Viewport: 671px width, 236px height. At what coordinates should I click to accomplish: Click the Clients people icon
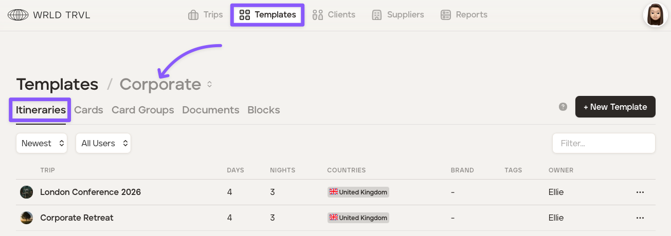click(x=318, y=15)
